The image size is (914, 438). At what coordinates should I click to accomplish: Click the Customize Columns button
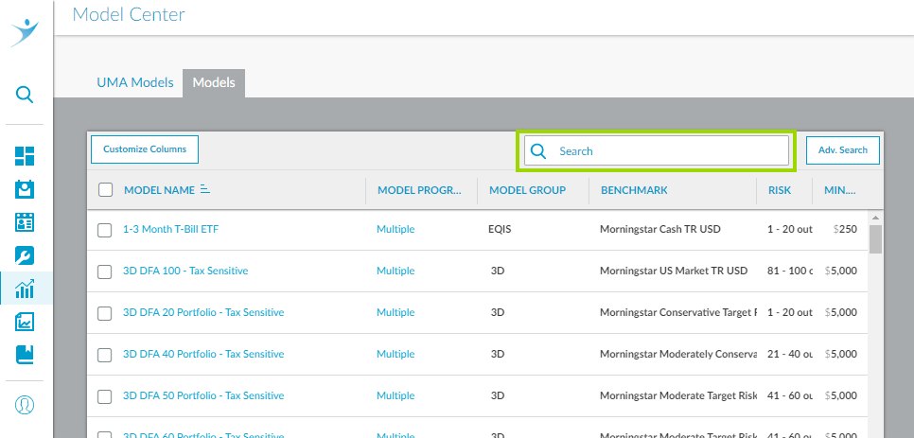click(x=145, y=149)
